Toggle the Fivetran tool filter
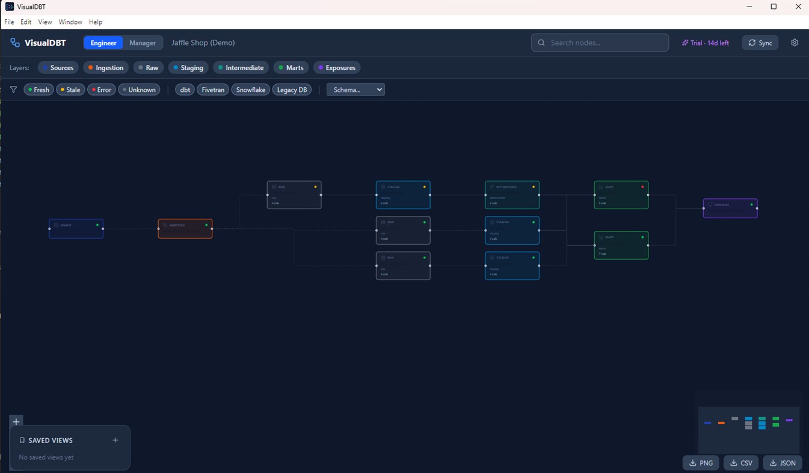Viewport: 809px width, 473px height. click(x=213, y=90)
